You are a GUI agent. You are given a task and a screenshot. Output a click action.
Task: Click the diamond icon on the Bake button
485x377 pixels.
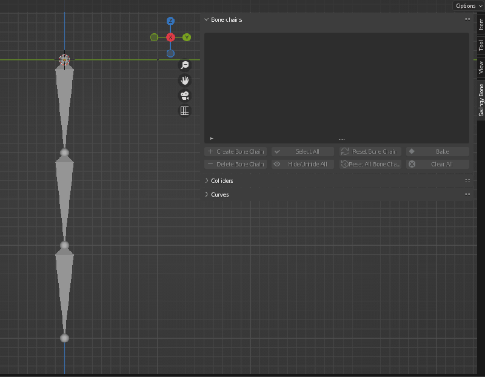coord(411,151)
